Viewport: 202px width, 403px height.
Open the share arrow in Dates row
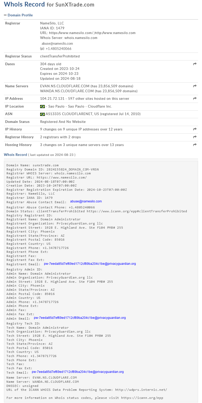coord(195,64)
